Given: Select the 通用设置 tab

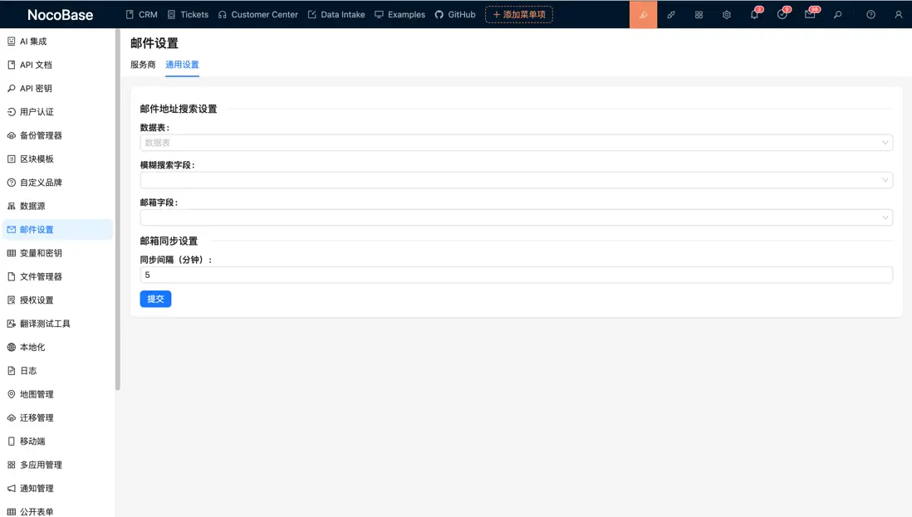Looking at the screenshot, I should [182, 63].
